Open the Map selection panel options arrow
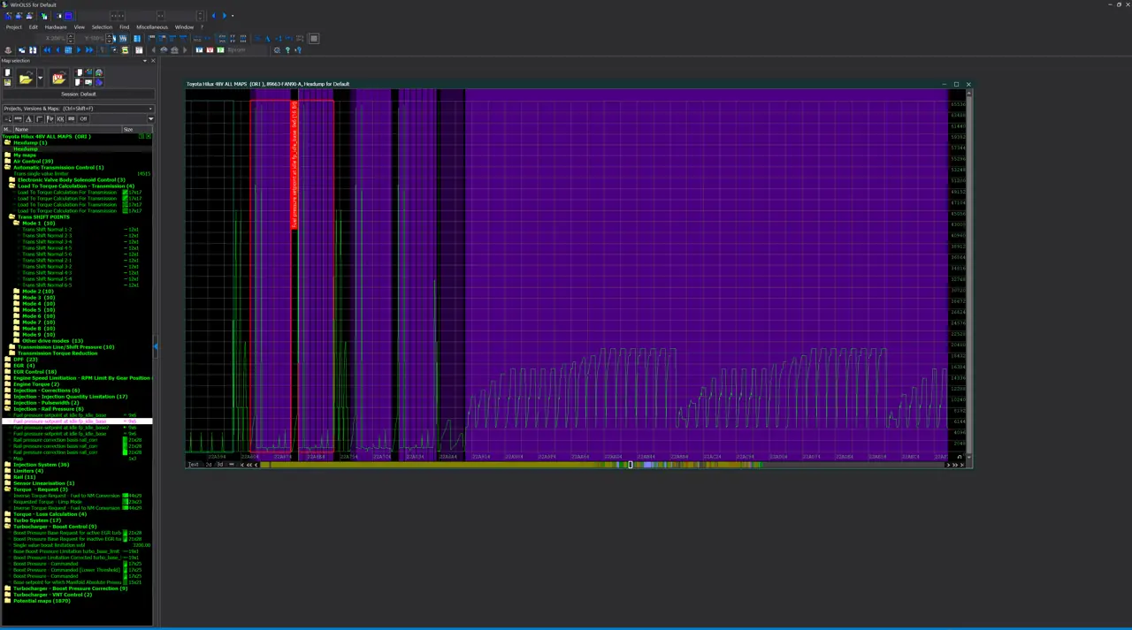 coord(145,61)
